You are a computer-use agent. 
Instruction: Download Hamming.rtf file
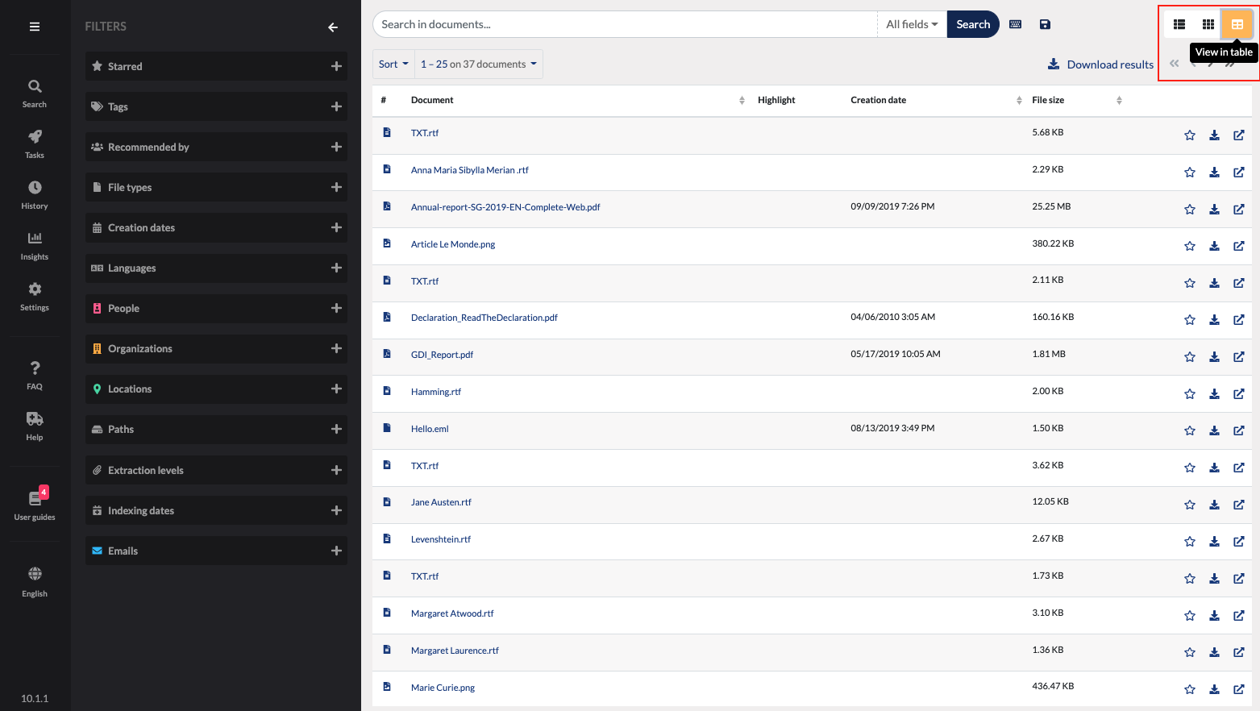(x=1214, y=394)
